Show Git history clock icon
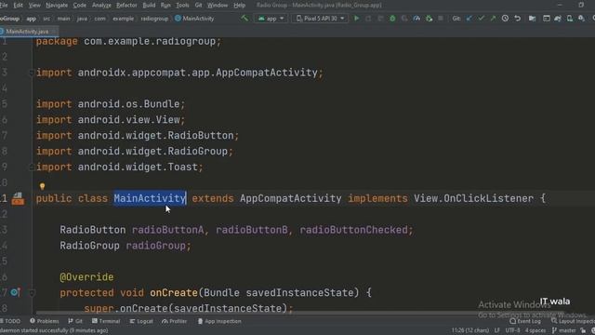The width and height of the screenshot is (595, 335). click(505, 19)
